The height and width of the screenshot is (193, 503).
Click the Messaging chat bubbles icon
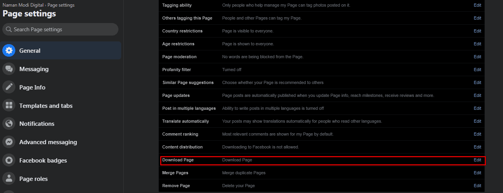pyautogui.click(x=9, y=69)
